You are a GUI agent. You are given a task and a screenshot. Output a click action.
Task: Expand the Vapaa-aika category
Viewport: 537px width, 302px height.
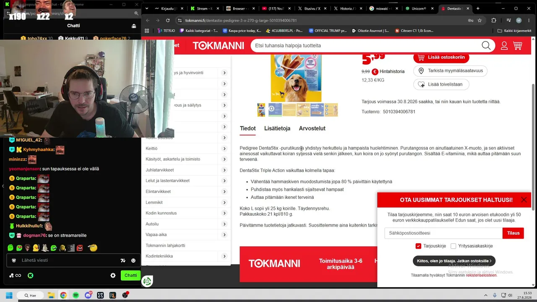(x=224, y=234)
